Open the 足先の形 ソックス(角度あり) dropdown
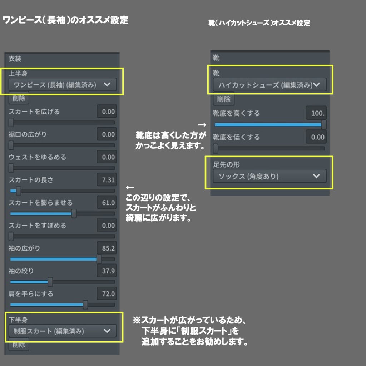This screenshot has height=366, width=366. [x=269, y=176]
